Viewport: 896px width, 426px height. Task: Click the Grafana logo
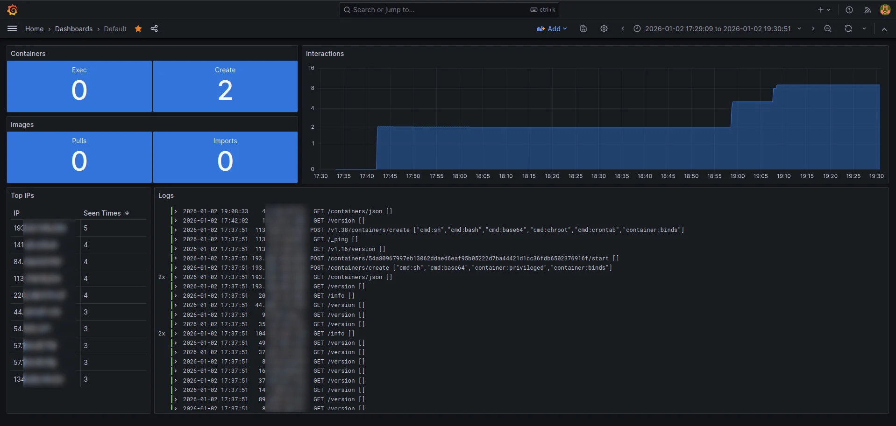click(12, 9)
